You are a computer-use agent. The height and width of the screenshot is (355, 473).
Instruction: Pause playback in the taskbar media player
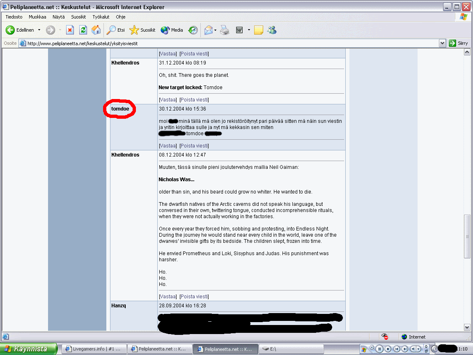[x=379, y=349]
